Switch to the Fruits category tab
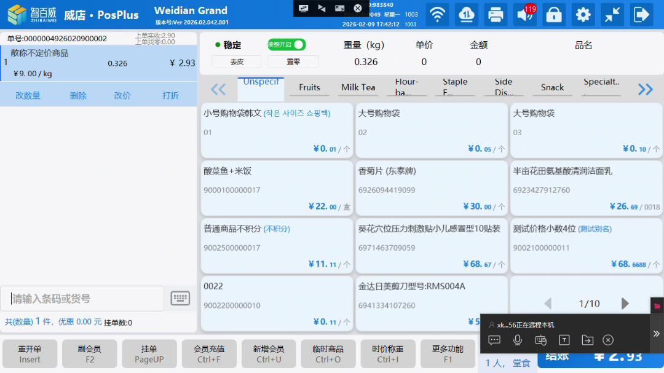664x373 pixels. 309,88
